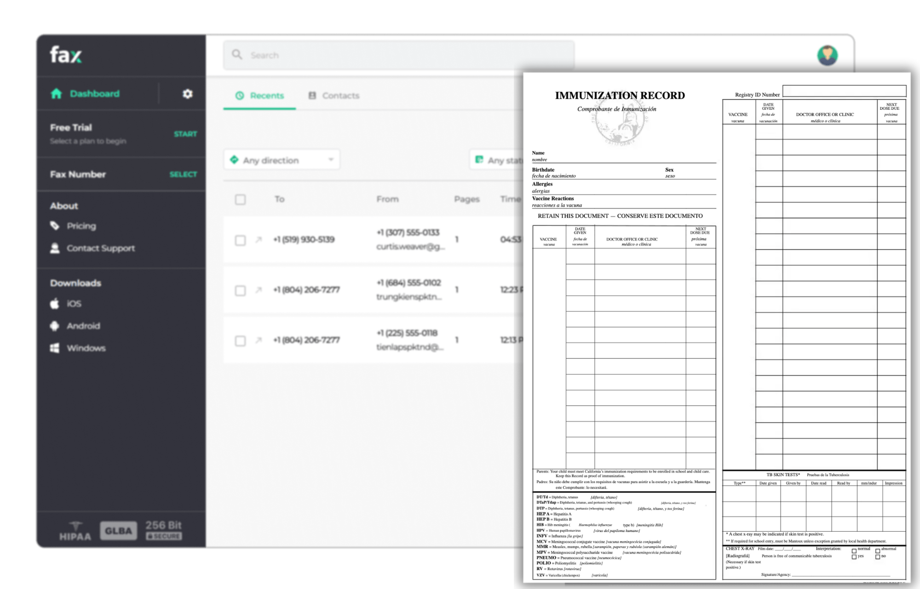Open the settings gear icon
Screen dimensions: 920x589
pyautogui.click(x=187, y=94)
